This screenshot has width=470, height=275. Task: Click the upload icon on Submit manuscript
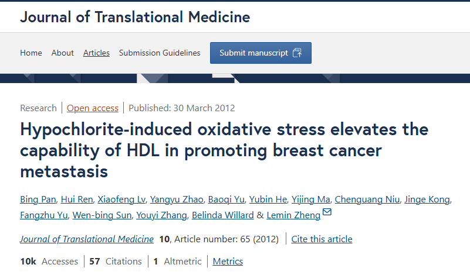297,53
